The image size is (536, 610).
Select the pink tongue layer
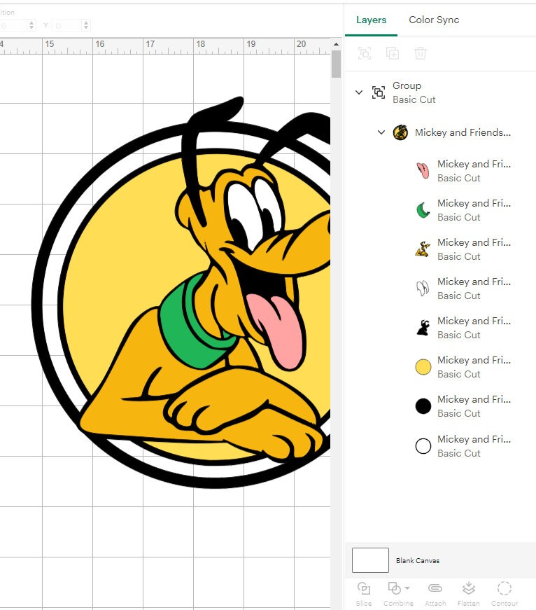(463, 171)
